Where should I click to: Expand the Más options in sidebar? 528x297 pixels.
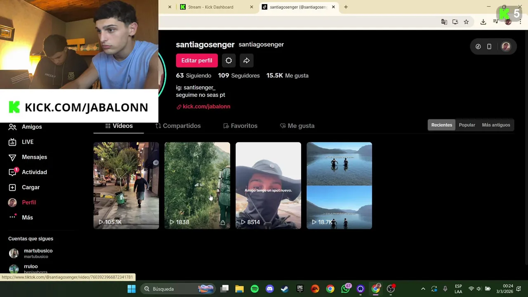21,217
